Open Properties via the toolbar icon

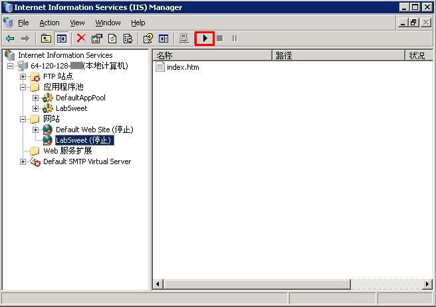[97, 39]
